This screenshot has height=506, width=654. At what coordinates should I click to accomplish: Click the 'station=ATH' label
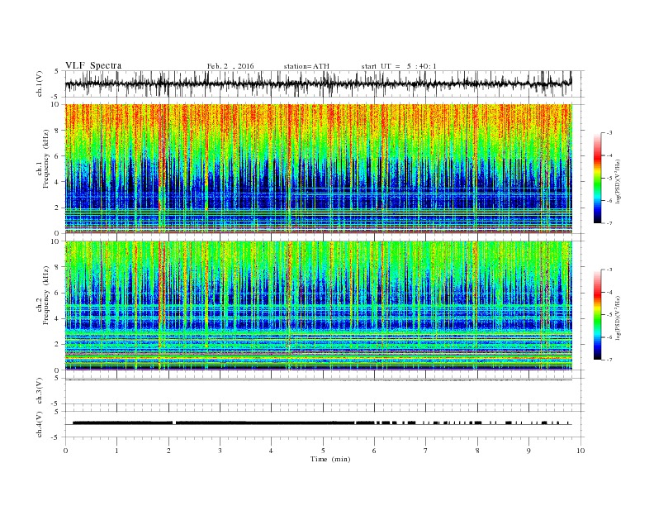click(306, 66)
